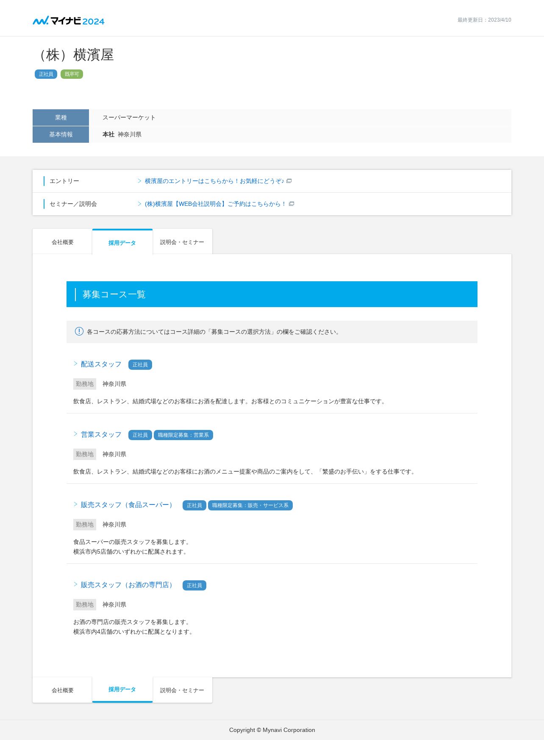Image resolution: width=544 pixels, height=740 pixels.
Task: Switch to top 会社概要 tab
Action: [x=62, y=242]
